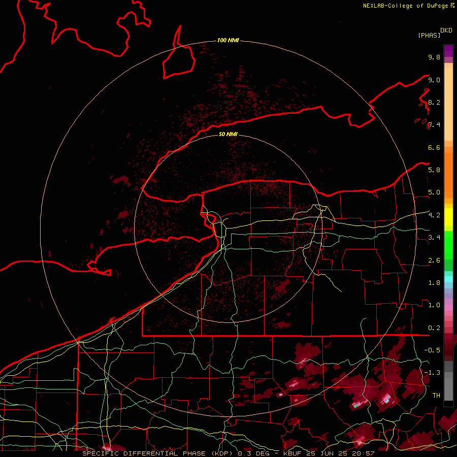Click the 9.8 legend value

(x=434, y=57)
